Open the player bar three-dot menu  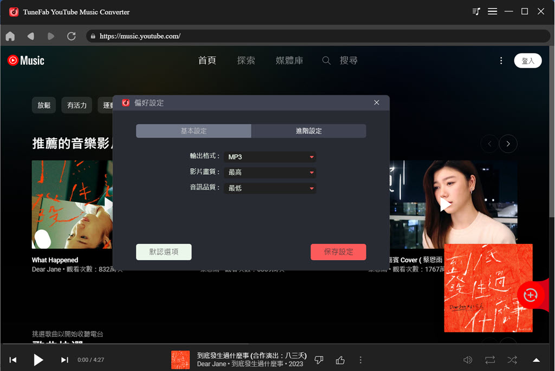tap(360, 360)
